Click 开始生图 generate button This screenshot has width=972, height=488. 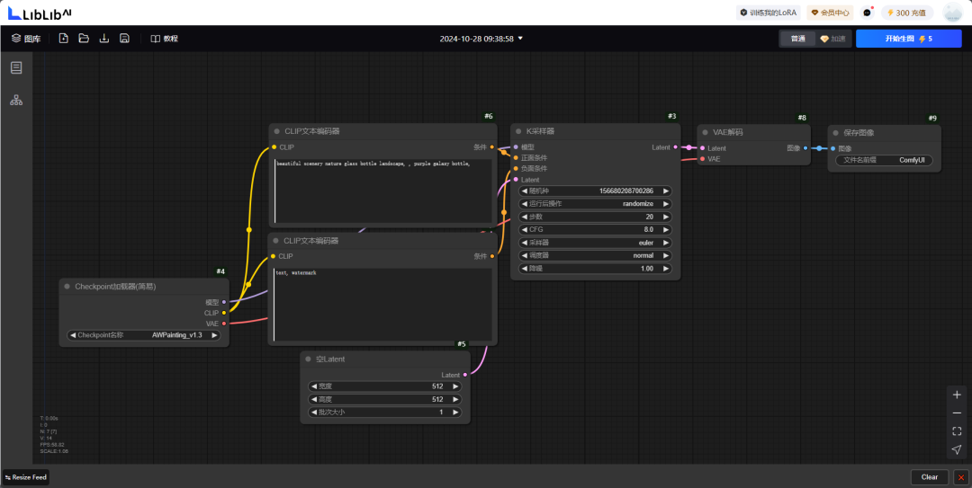(909, 39)
